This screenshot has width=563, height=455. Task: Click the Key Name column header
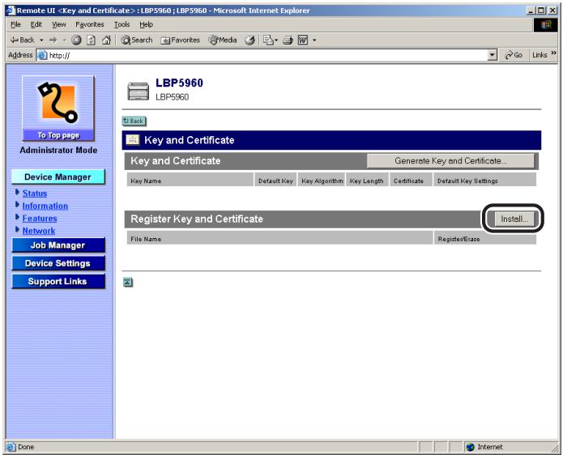pos(190,181)
